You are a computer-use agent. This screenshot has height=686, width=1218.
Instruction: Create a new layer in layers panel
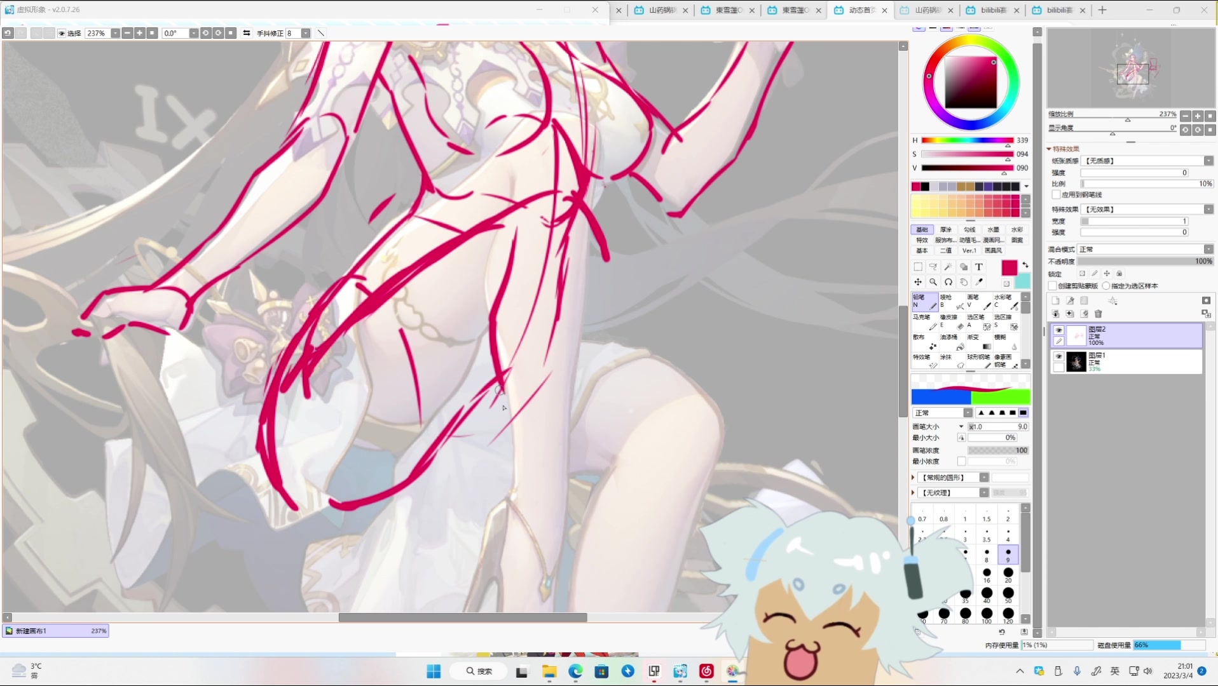tap(1055, 300)
